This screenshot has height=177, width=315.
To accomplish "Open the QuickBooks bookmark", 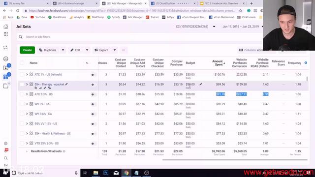I will tap(57, 17).
